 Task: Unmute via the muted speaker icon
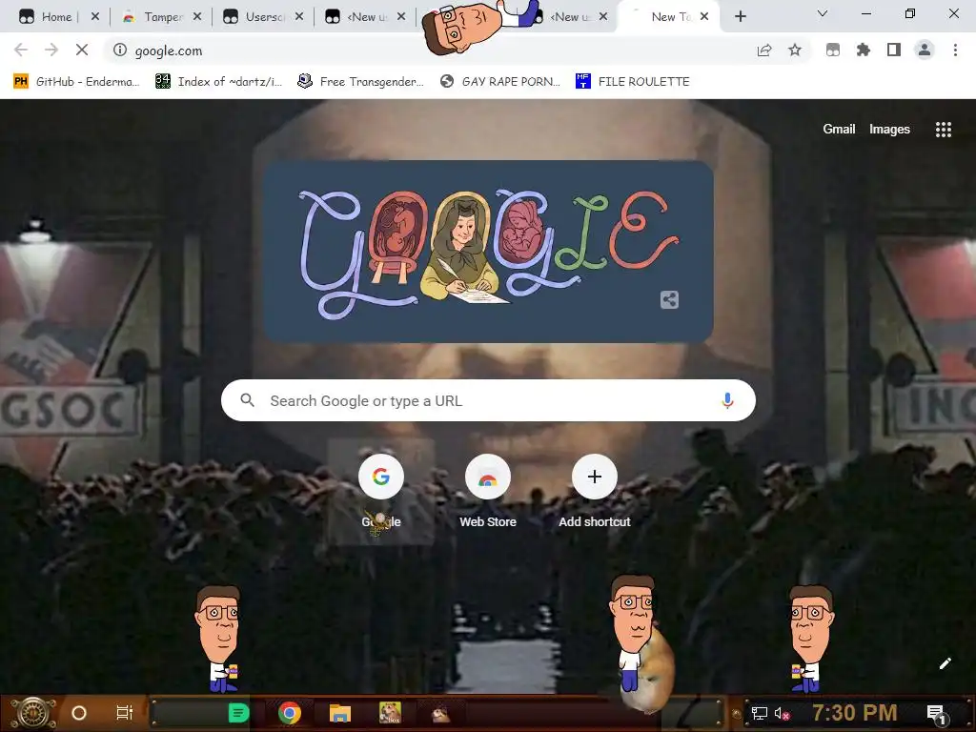point(782,713)
